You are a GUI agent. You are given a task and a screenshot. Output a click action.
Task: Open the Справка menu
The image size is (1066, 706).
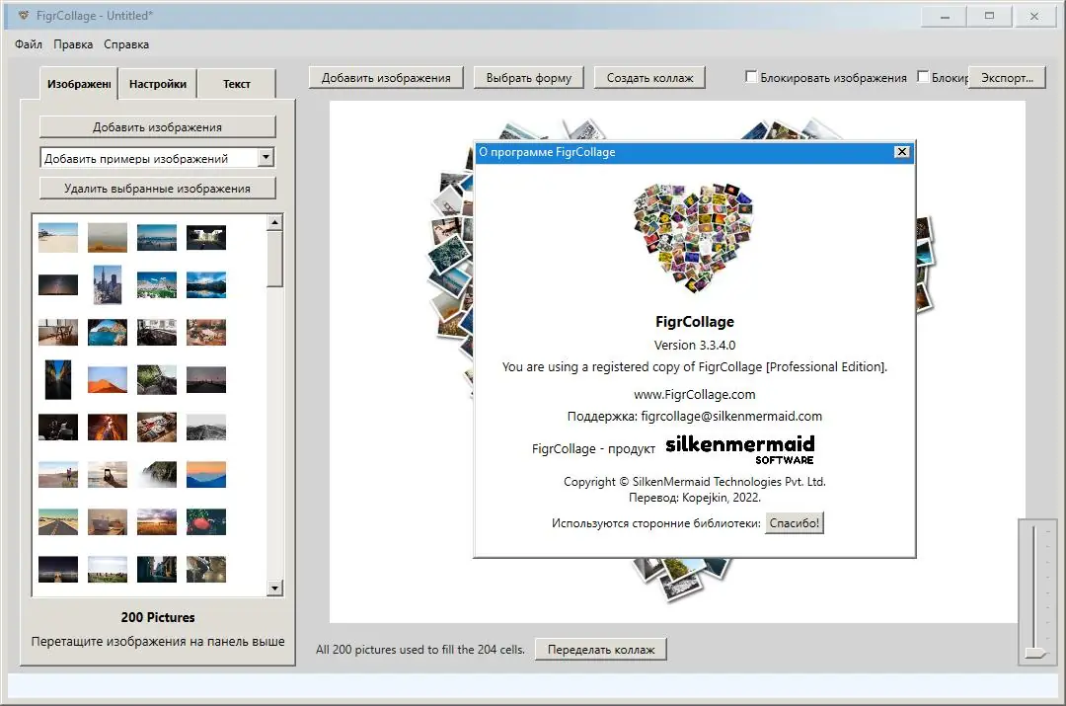click(126, 44)
